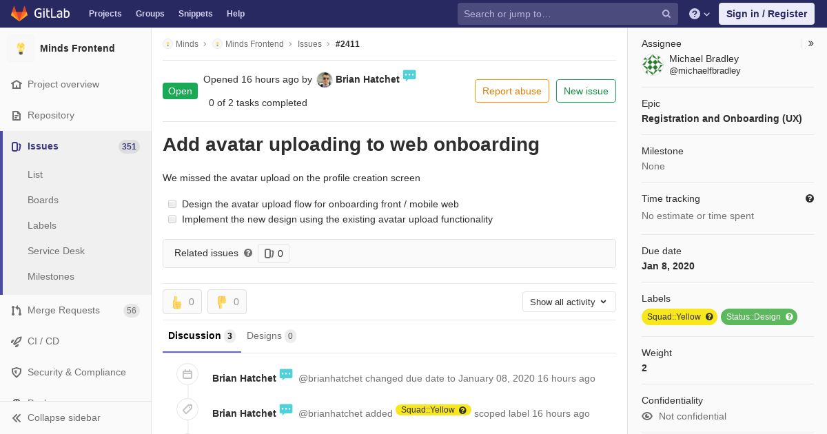Click the Report abuse button

click(x=512, y=91)
